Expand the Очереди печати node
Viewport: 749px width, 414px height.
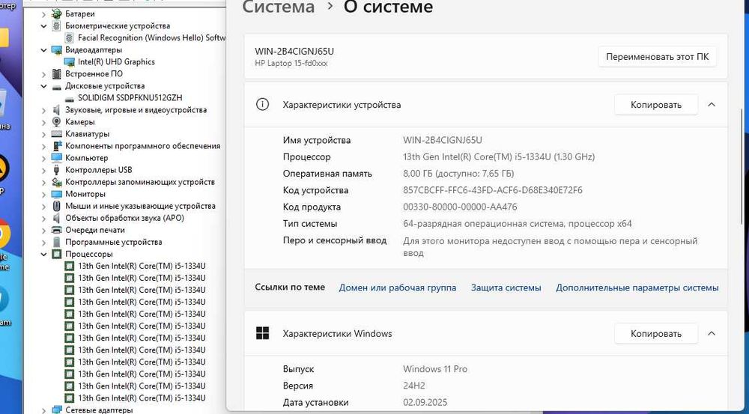(44, 230)
